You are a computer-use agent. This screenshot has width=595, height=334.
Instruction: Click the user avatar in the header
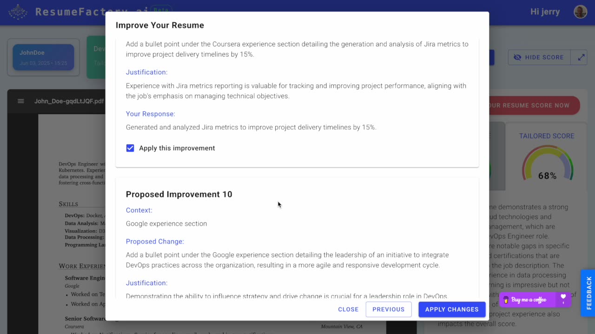click(x=580, y=12)
